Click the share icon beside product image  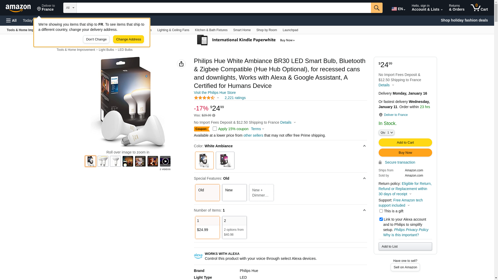click(x=181, y=64)
